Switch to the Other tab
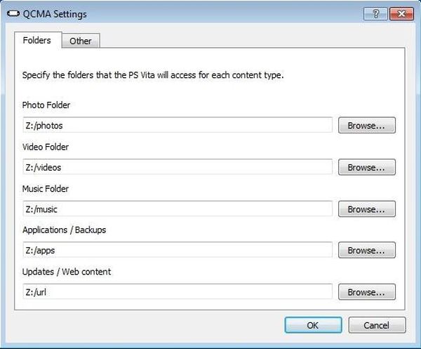 [x=81, y=41]
